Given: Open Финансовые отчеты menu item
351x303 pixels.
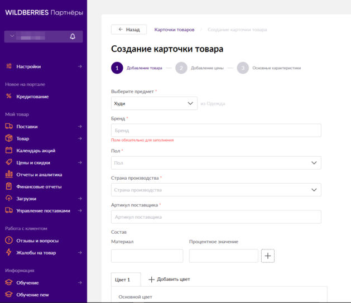Looking at the screenshot, I should pyautogui.click(x=39, y=186).
